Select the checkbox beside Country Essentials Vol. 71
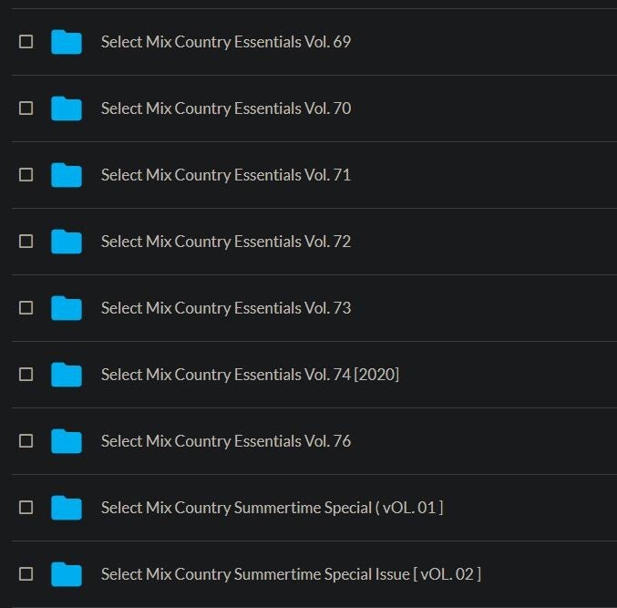This screenshot has width=617, height=608. [x=26, y=175]
